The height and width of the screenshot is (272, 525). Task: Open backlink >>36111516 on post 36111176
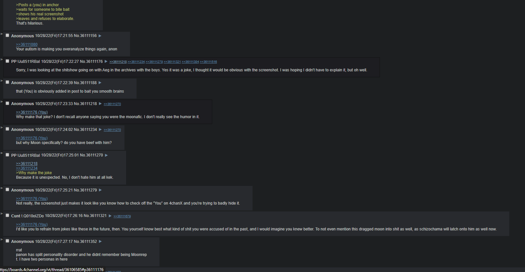tap(208, 62)
